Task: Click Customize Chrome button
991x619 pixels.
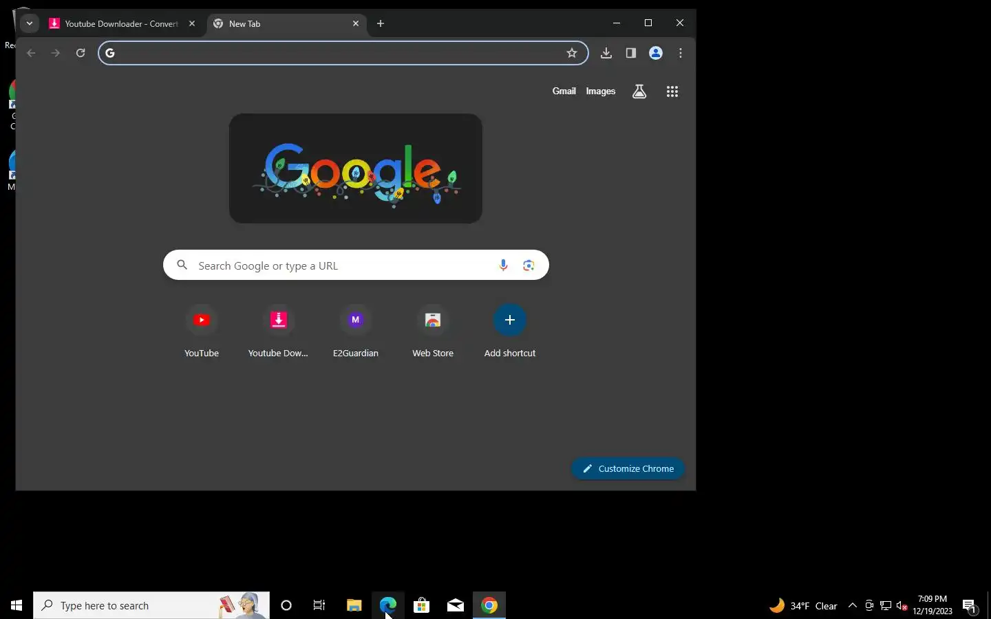Action: point(628,468)
